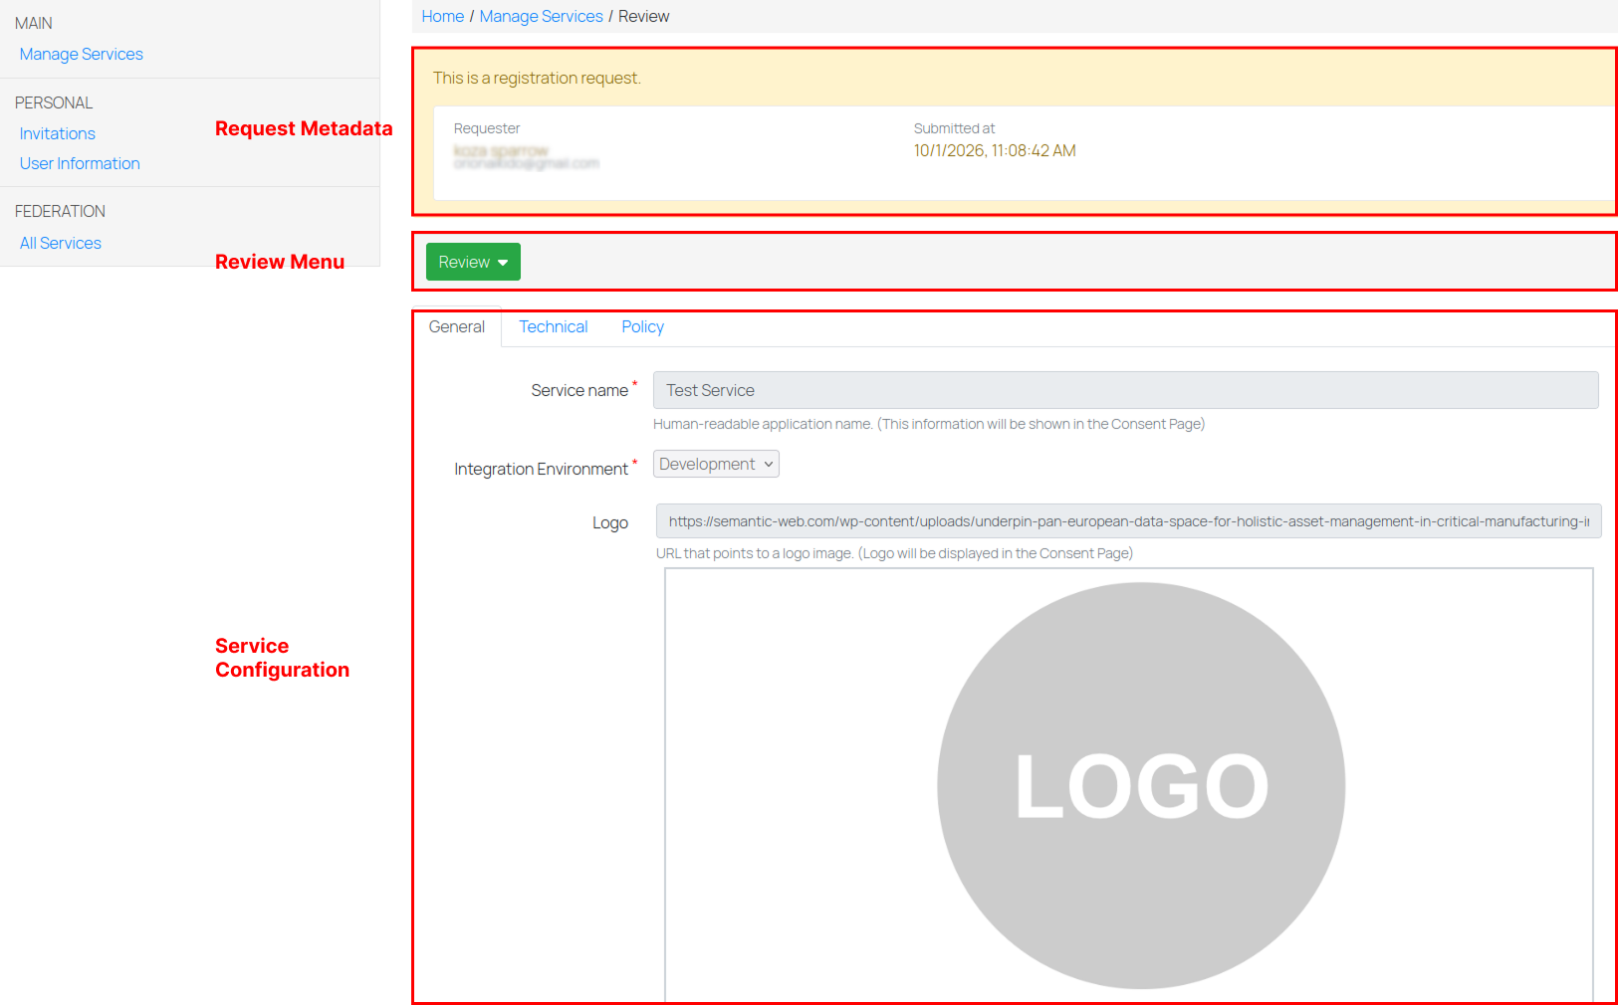The image size is (1618, 1005).
Task: Click the Home breadcrumb link
Action: (442, 16)
